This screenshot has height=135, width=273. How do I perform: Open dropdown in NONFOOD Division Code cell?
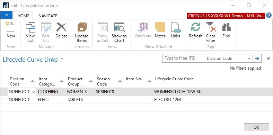(x=33, y=92)
